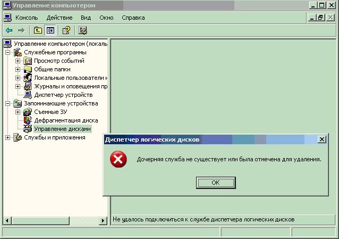
Task: Click the Не удалось подключиться status text
Action: coord(204,219)
